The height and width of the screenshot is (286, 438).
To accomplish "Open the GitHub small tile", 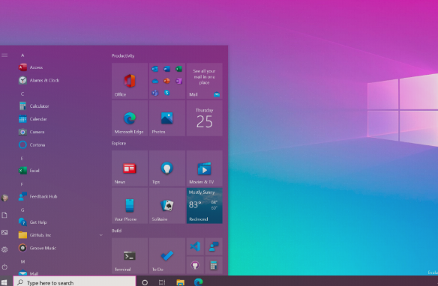I will pyautogui.click(x=195, y=265).
